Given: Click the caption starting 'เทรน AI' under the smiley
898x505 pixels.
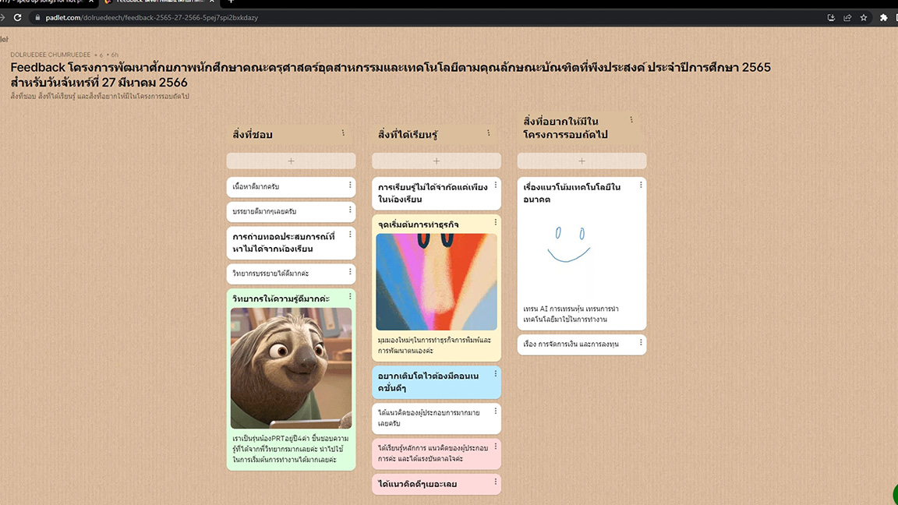Looking at the screenshot, I should coord(571,314).
